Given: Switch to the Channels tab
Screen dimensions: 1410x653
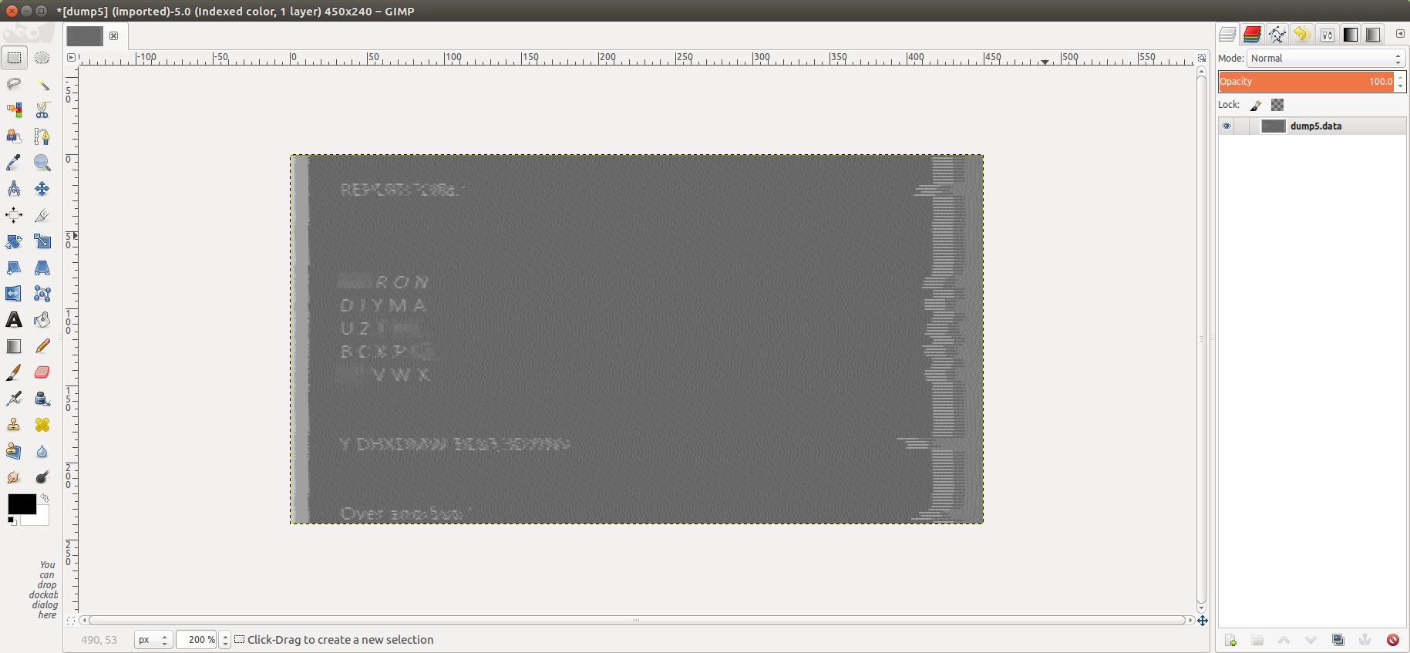Looking at the screenshot, I should coord(1252,35).
